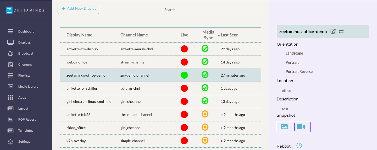Sort by the Last Seen column header

(x=228, y=35)
